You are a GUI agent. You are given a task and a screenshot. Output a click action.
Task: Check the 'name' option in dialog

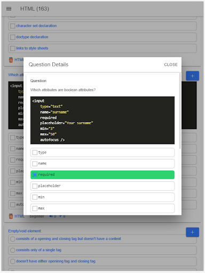pyautogui.click(x=35, y=164)
